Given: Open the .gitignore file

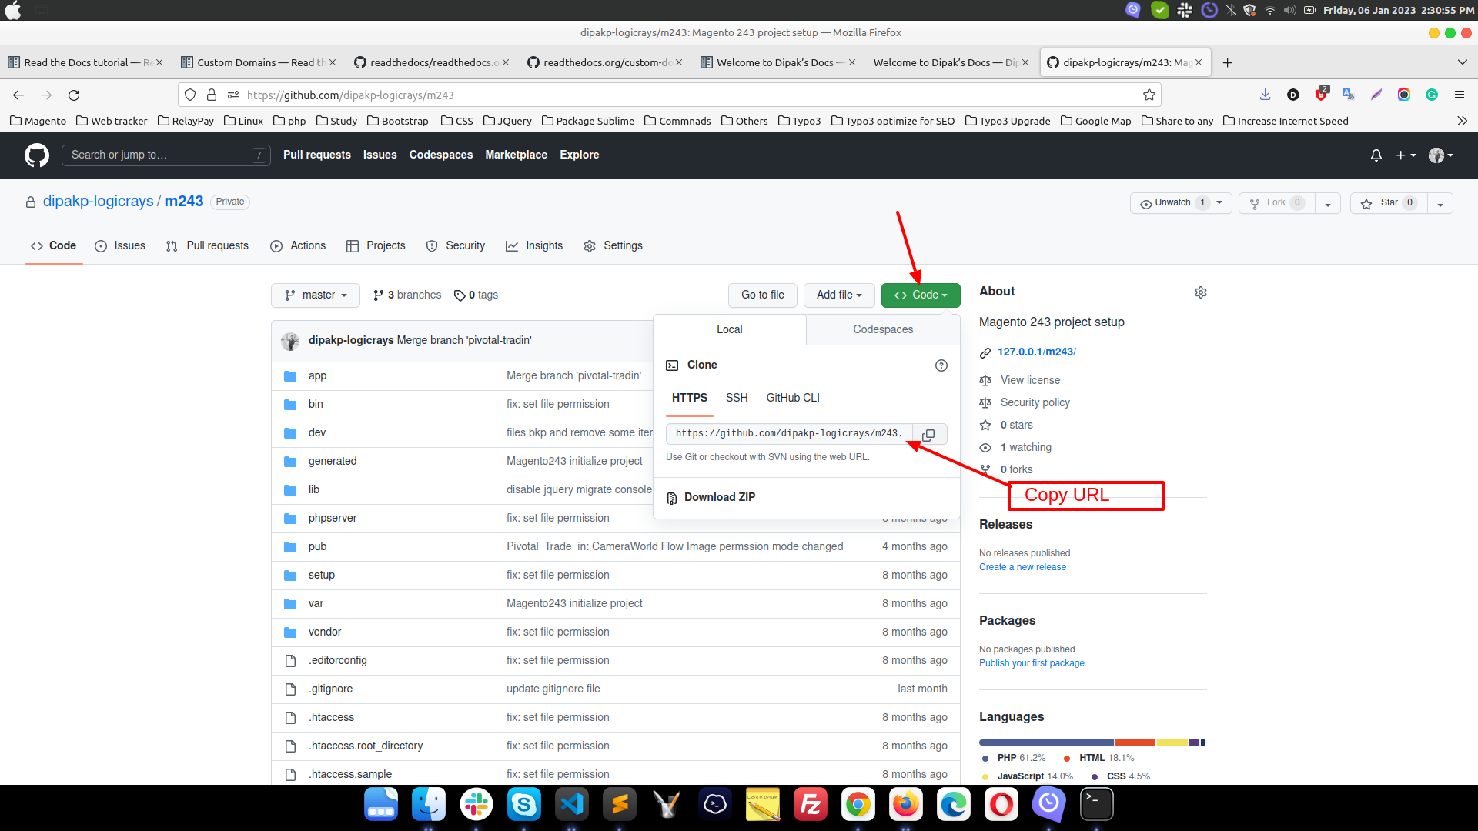Looking at the screenshot, I should 331,689.
